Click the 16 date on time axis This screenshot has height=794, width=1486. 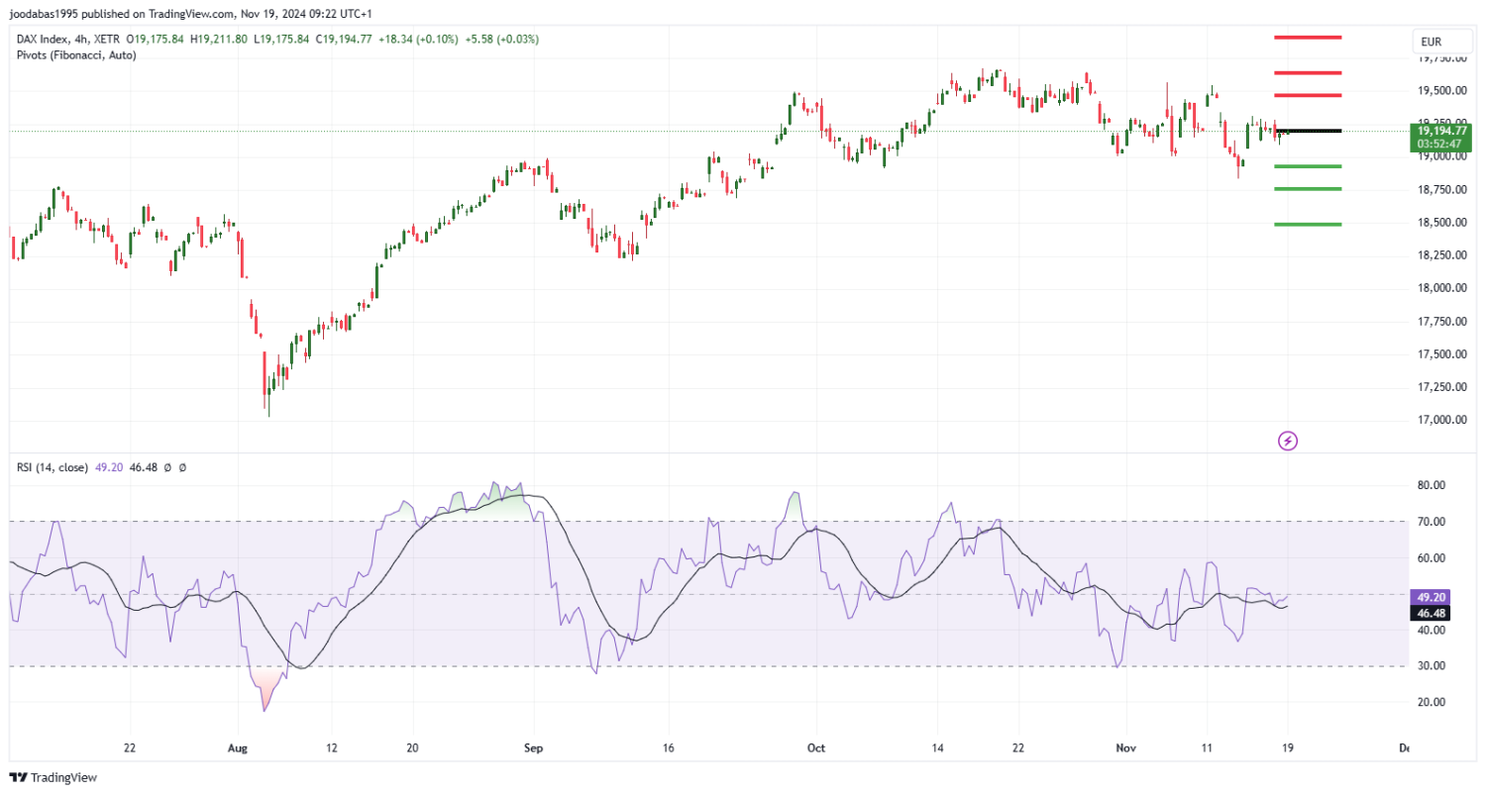coord(670,747)
